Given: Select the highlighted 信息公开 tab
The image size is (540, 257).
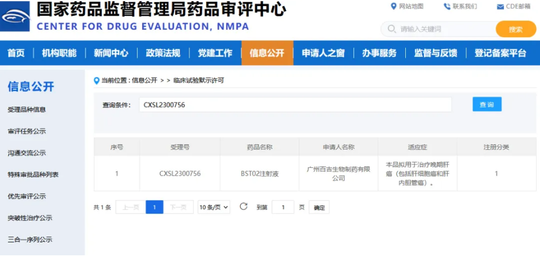Looking at the screenshot, I should [x=267, y=53].
